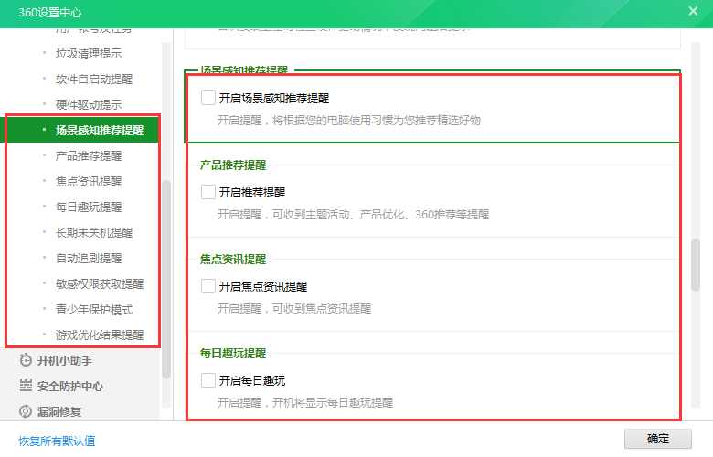This screenshot has height=457, width=713.
Task: Check the 开启每日趣玩 option
Action: point(208,380)
